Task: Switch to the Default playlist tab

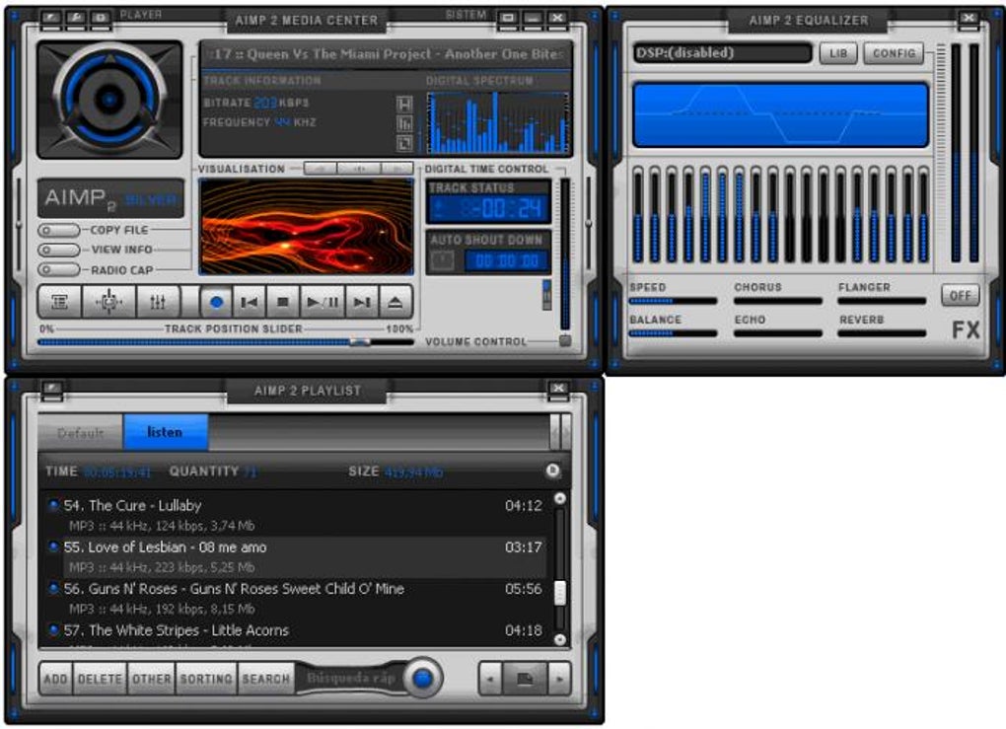Action: pos(80,432)
